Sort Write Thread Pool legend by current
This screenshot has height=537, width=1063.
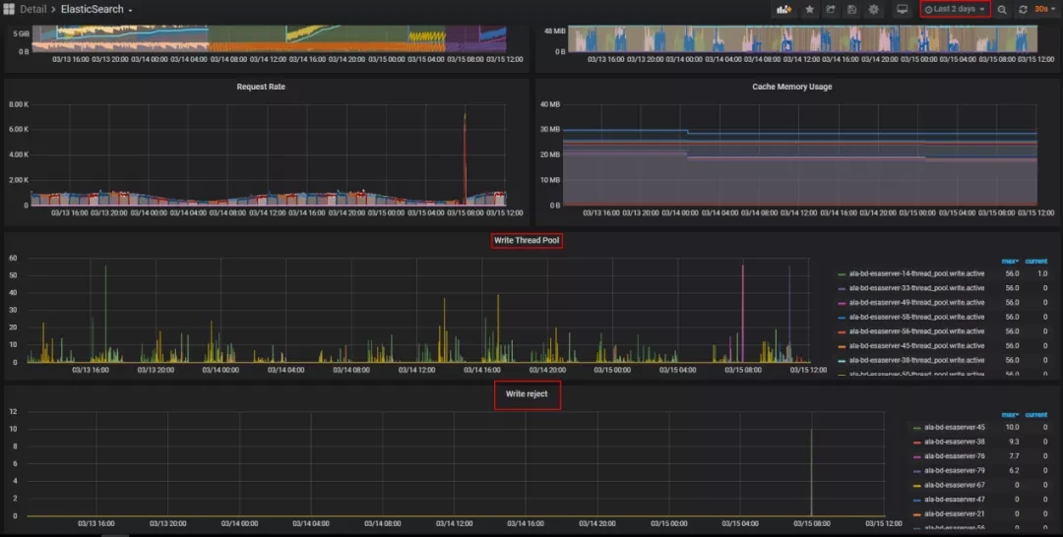(x=1035, y=261)
